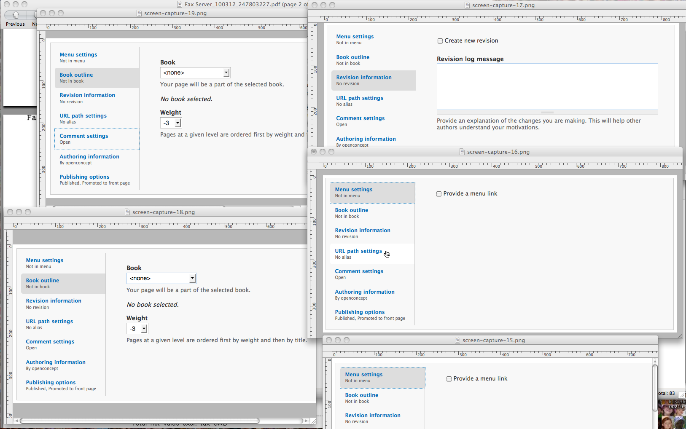Viewport: 686px width, 429px height.
Task: Open Revision information tab in screen-capture-17
Action: 374,80
